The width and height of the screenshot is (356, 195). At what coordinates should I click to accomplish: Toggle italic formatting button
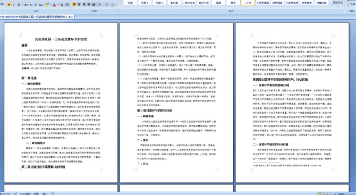coord(14,5)
